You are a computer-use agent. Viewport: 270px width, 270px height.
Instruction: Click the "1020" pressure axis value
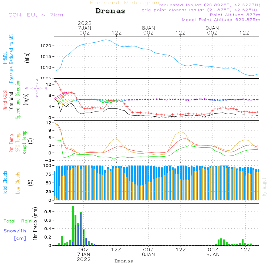pos(46,46)
